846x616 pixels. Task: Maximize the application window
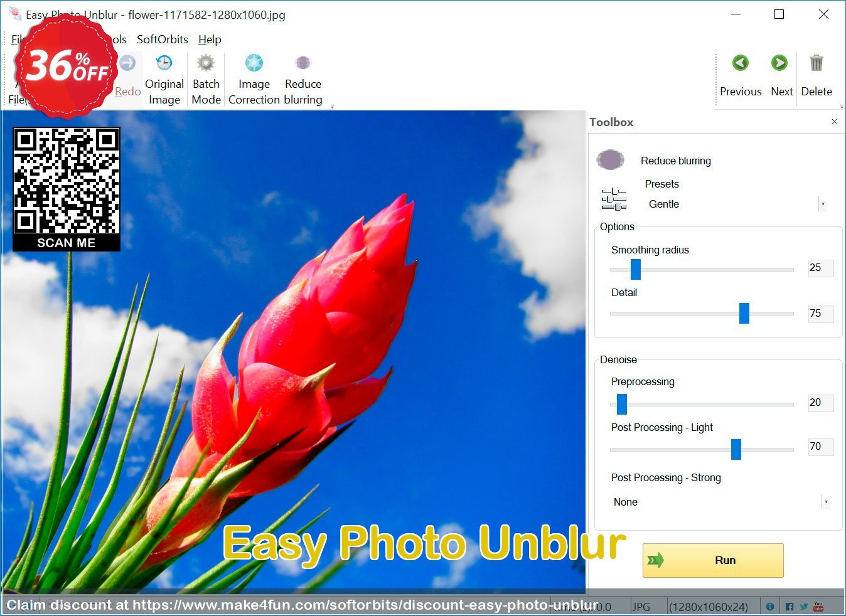click(779, 14)
